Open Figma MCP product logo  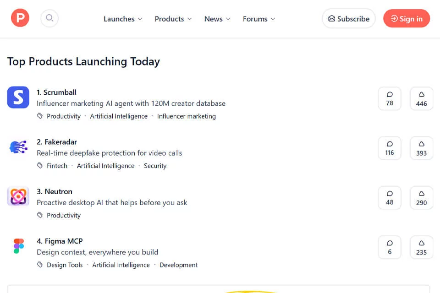(18, 246)
